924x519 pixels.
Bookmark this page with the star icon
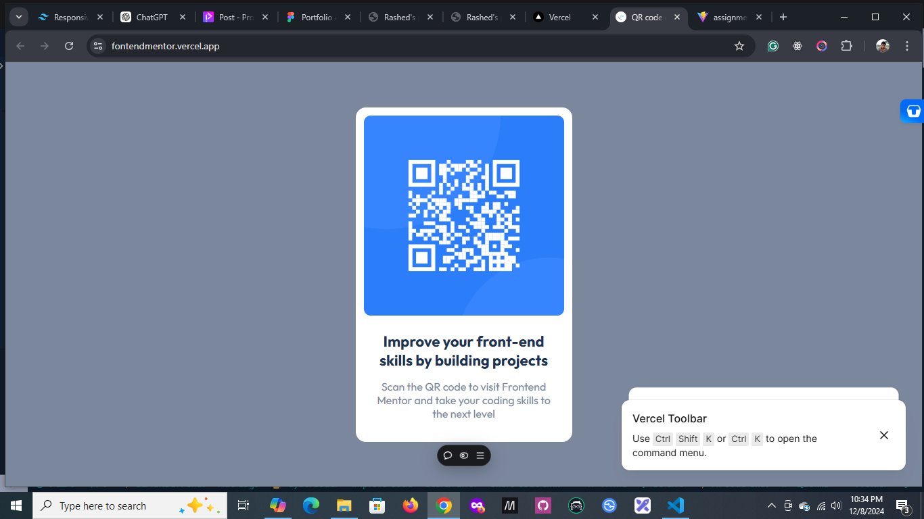point(739,46)
